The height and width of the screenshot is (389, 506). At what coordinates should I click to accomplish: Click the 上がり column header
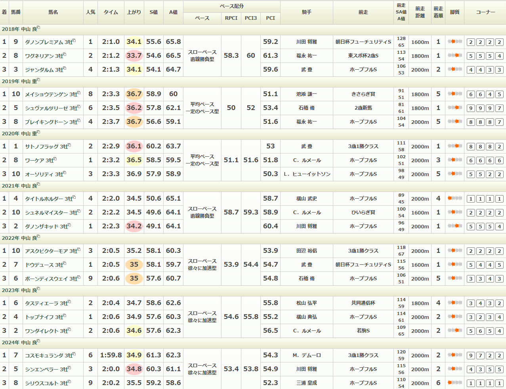[x=134, y=12]
